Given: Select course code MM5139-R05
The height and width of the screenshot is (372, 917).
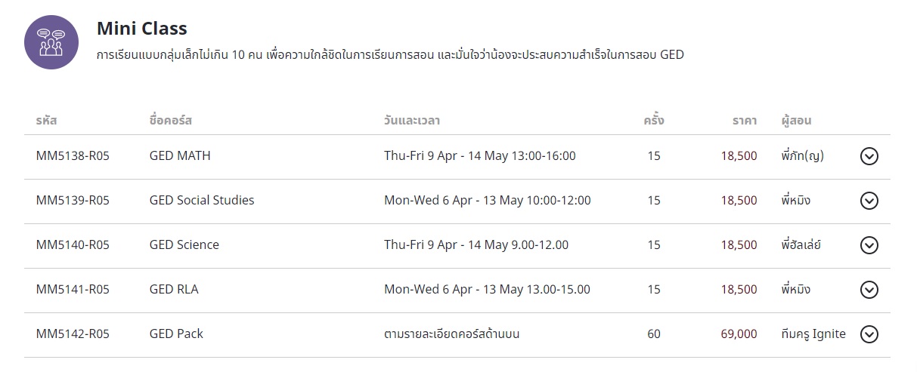Looking at the screenshot, I should pyautogui.click(x=73, y=201).
